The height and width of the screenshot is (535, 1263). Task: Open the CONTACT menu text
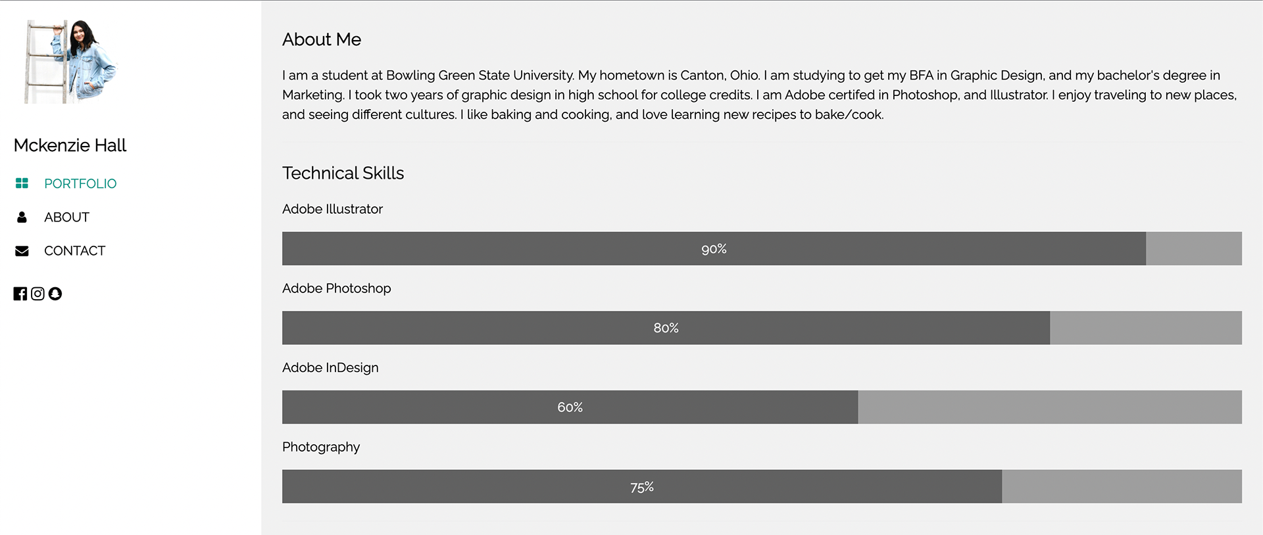point(74,251)
